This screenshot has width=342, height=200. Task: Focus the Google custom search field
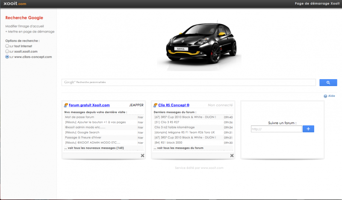tap(189, 82)
